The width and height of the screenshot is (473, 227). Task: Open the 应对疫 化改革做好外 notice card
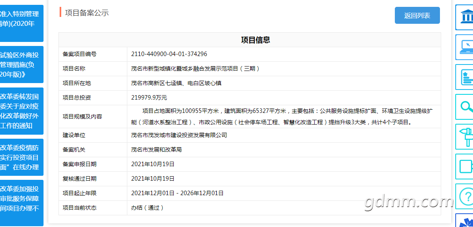click(21, 111)
